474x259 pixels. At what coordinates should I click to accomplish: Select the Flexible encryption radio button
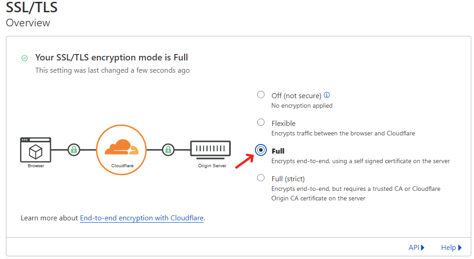260,122
